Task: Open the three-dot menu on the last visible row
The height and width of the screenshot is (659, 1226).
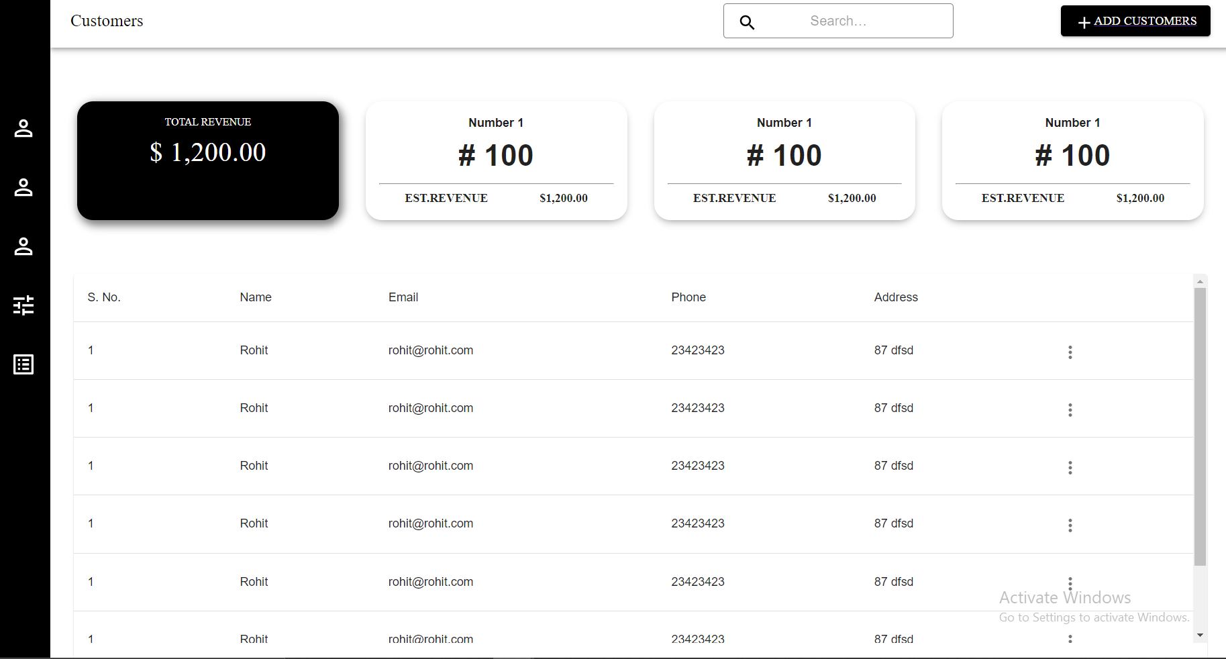Action: (x=1070, y=638)
